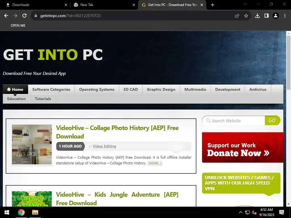291x218 pixels.
Task: Click the 1 HOUR AGO label
Action: point(70,146)
